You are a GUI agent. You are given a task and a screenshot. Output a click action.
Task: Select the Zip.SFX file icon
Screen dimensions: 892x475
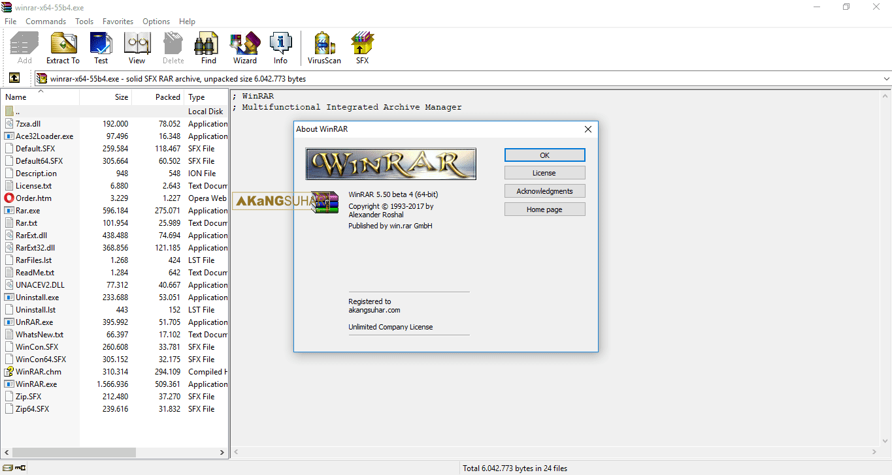[x=9, y=397]
